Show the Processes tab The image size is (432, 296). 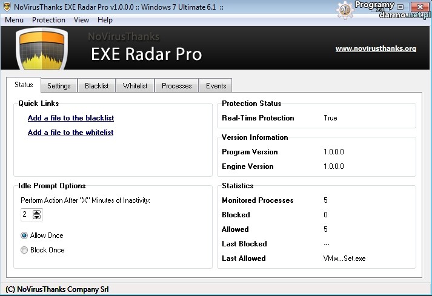tap(176, 86)
